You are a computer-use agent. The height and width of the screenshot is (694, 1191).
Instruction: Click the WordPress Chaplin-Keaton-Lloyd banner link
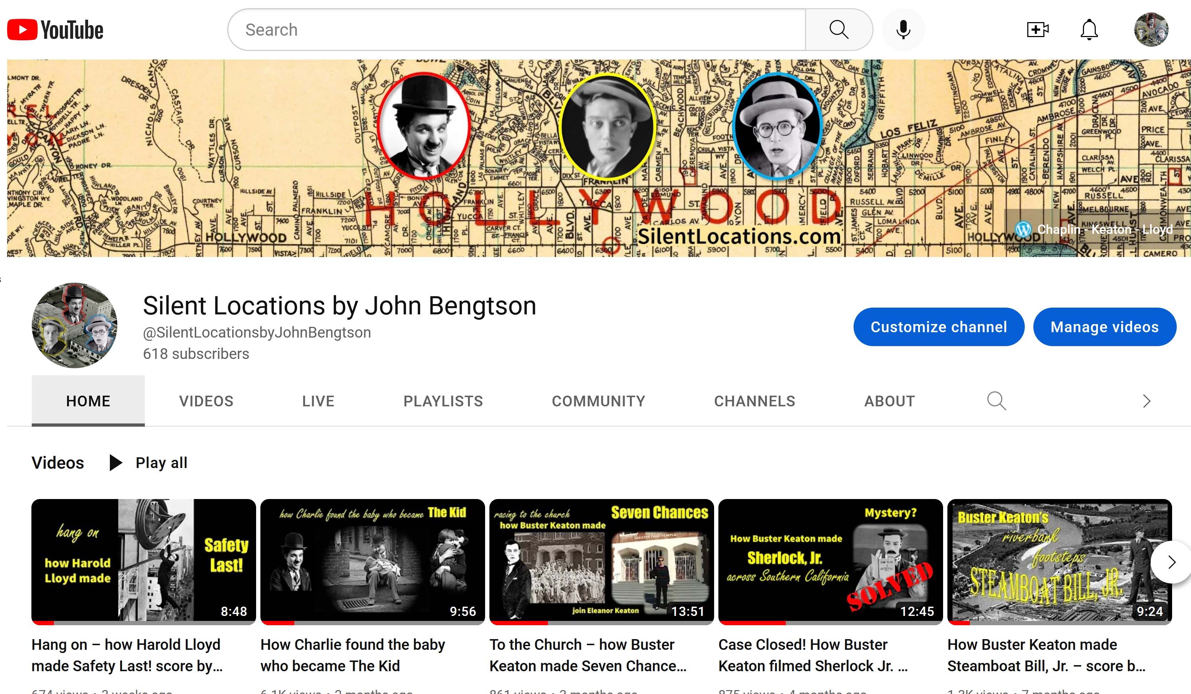tap(1095, 230)
